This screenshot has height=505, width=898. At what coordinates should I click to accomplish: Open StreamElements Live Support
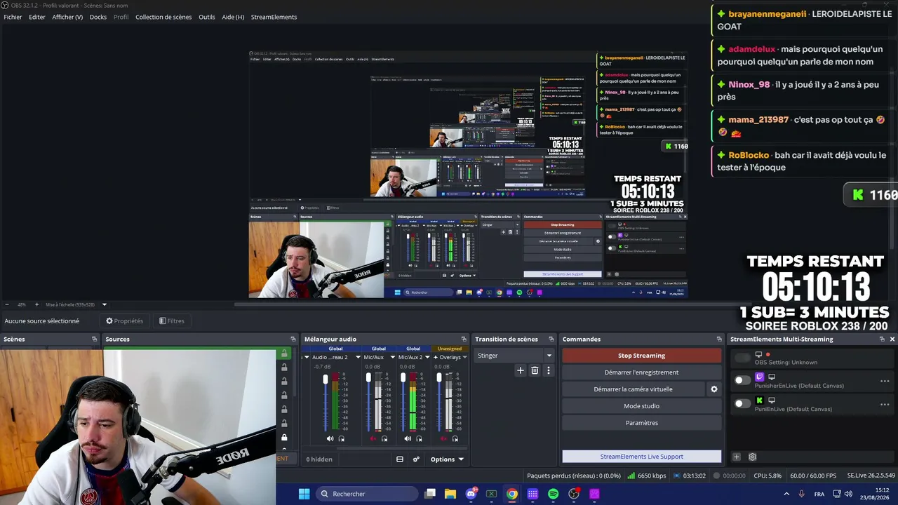click(x=641, y=457)
